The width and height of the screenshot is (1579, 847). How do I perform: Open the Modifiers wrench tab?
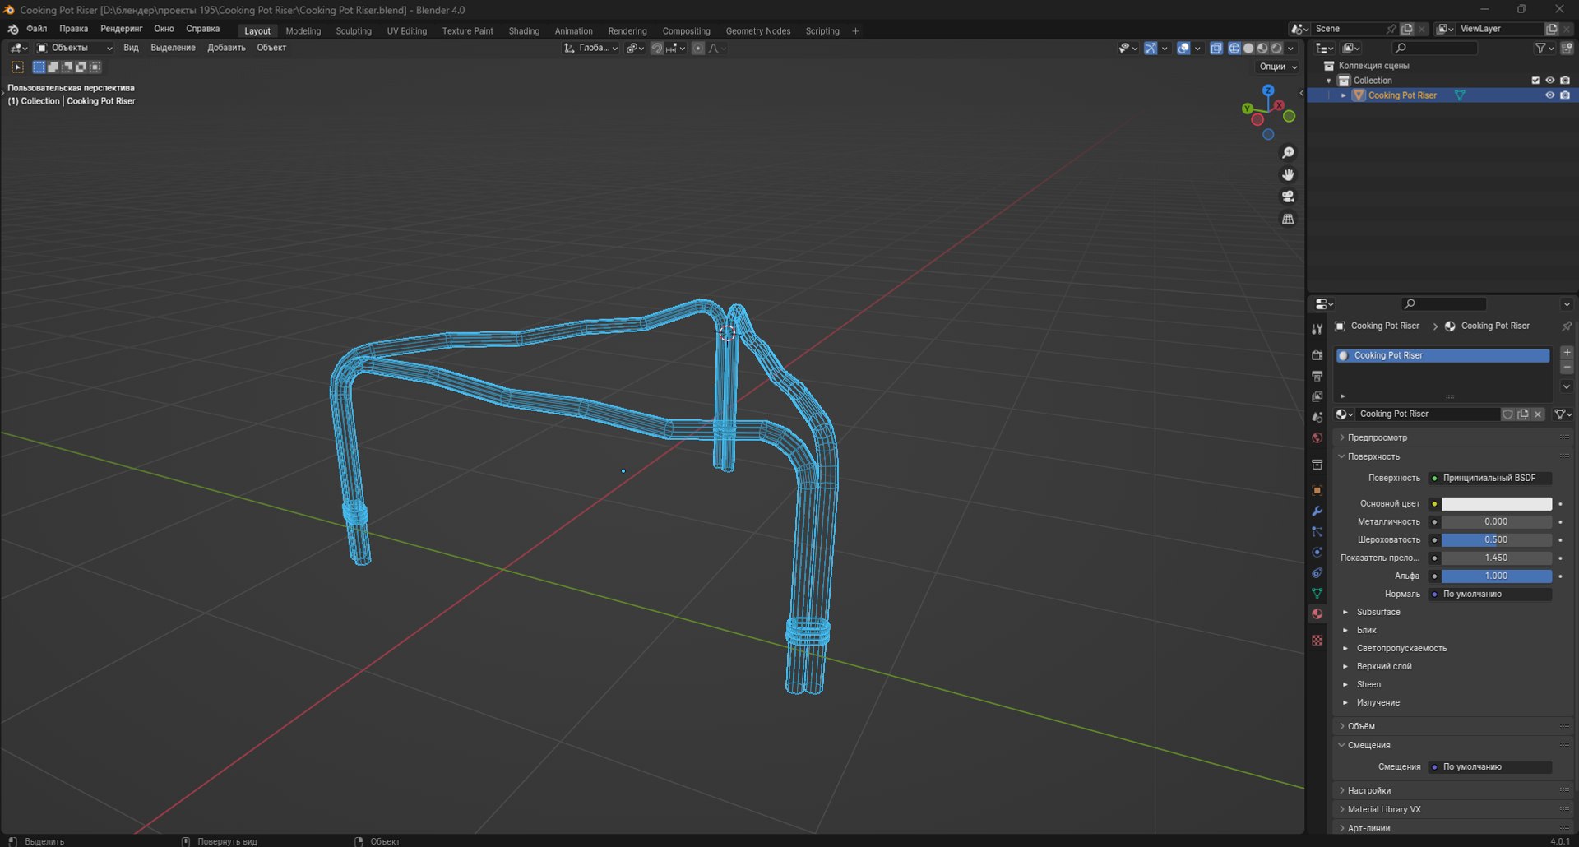coord(1317,511)
